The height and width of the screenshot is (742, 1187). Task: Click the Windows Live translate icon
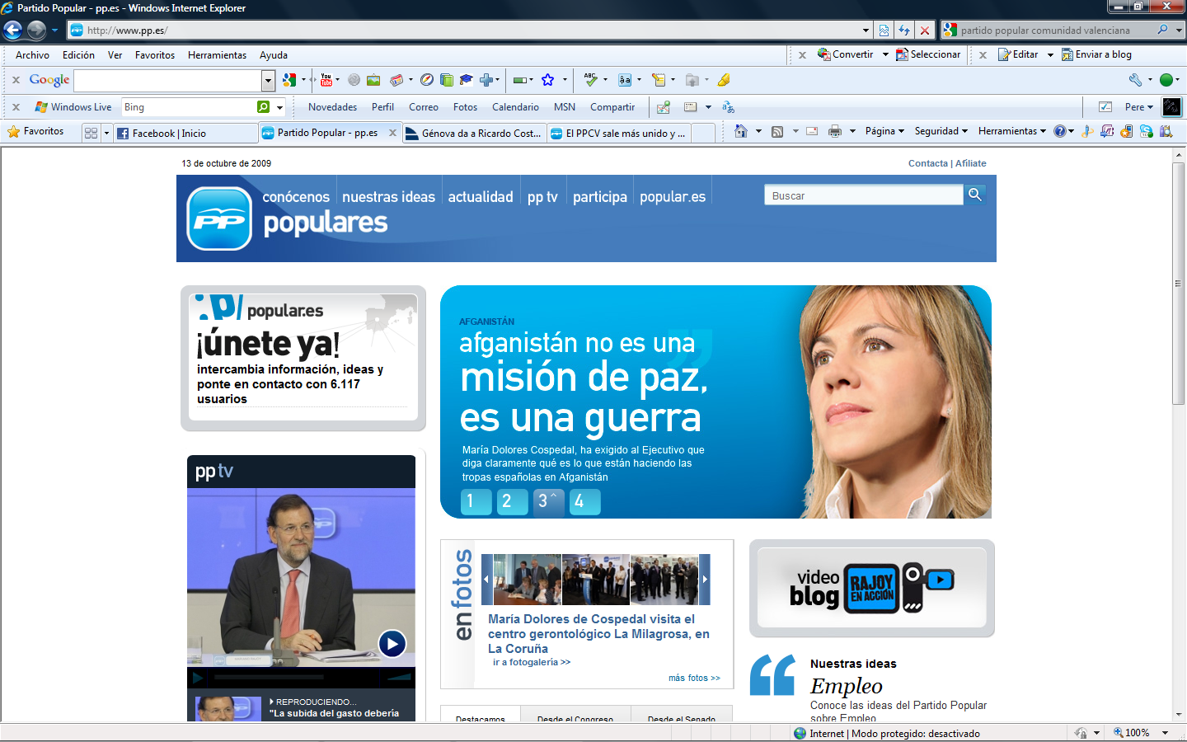[728, 107]
